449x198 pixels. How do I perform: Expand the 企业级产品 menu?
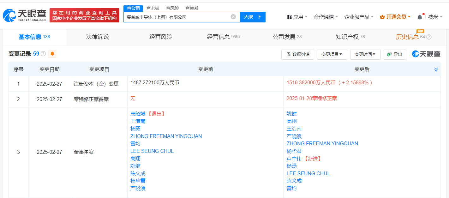359,17
